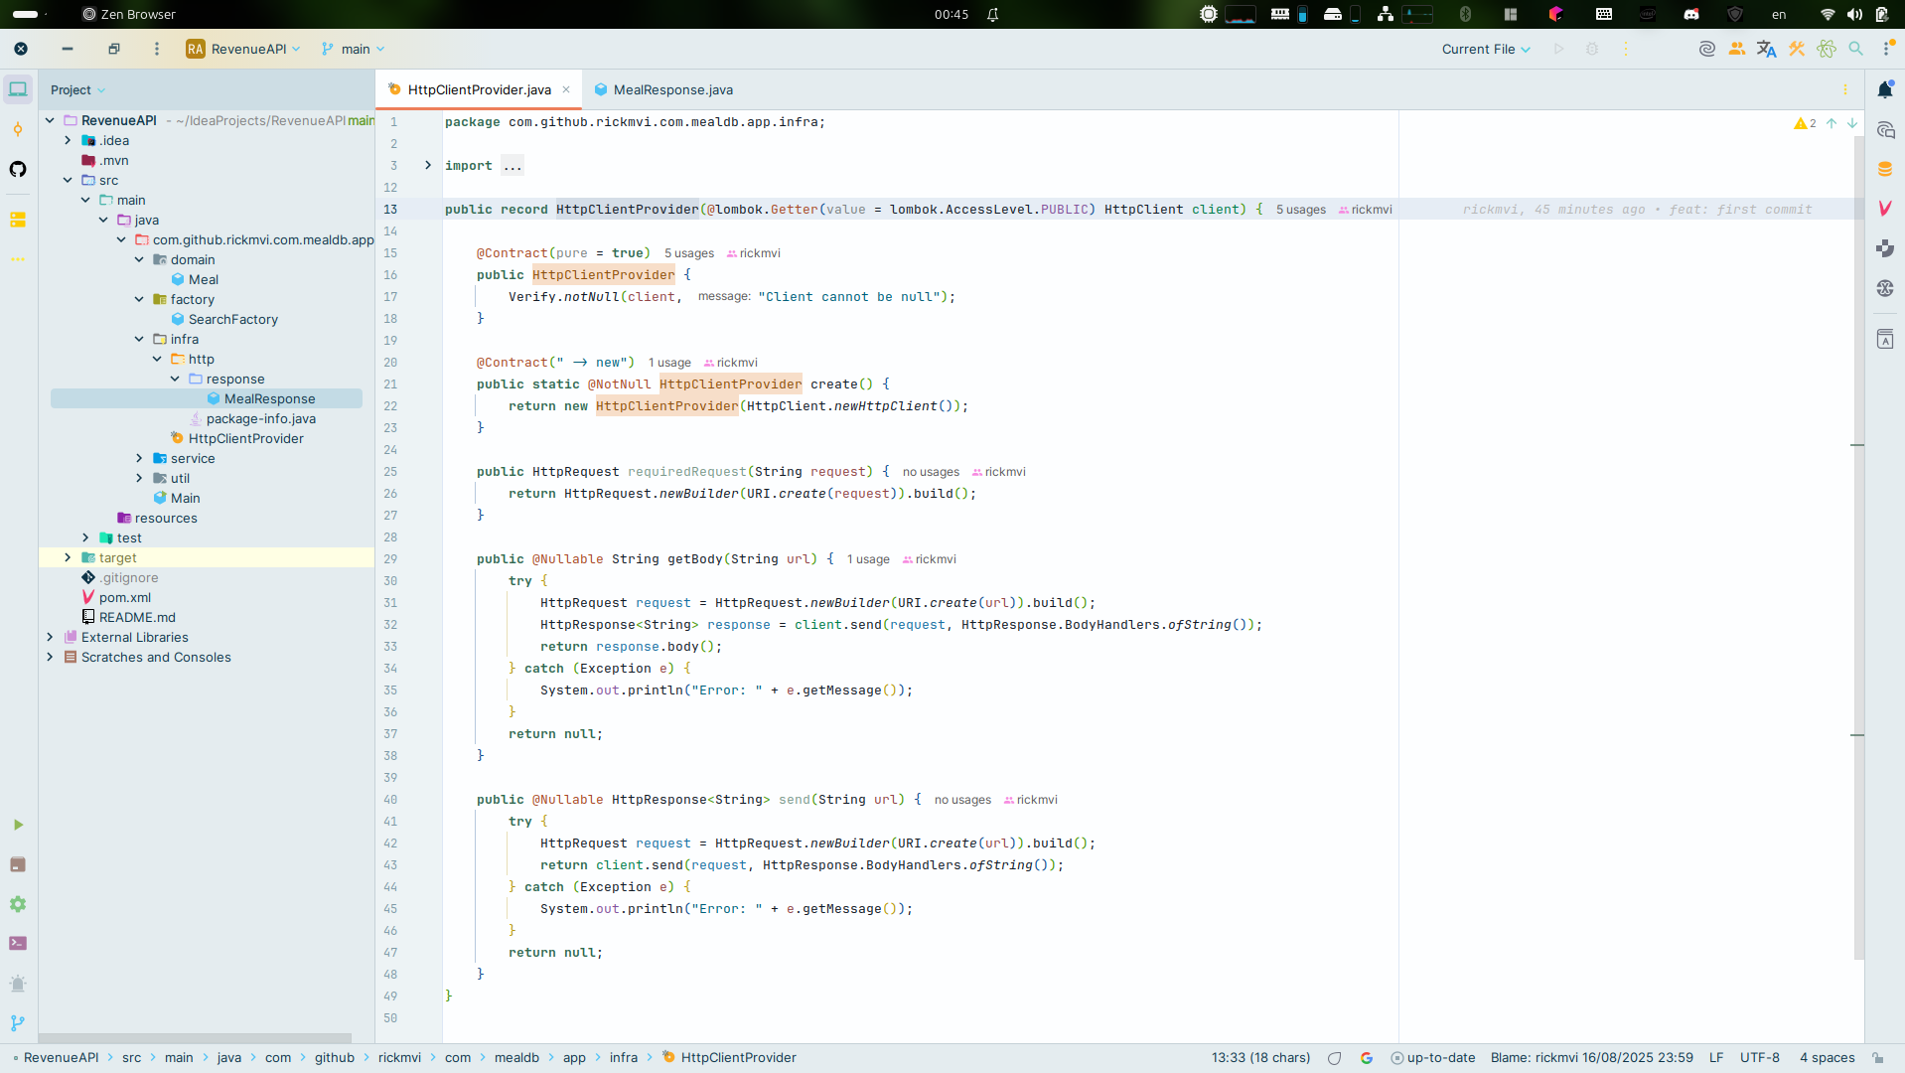Click the UTF-8 encoding widget

pos(1759,1058)
